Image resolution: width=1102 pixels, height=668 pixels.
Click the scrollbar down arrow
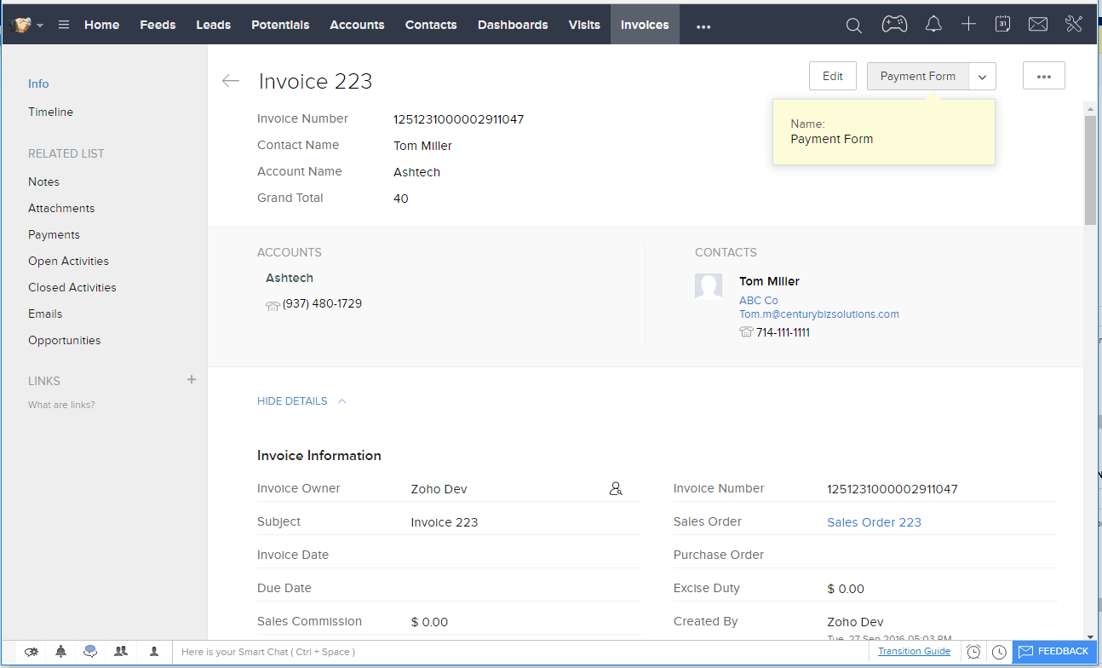[x=1090, y=636]
